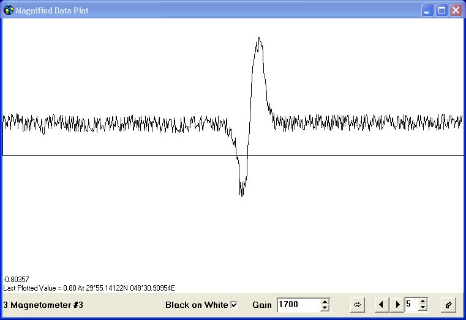Viewport: 466px width, 320px height.
Task: Minimize the Magnified Data Plot window
Action: (427, 10)
